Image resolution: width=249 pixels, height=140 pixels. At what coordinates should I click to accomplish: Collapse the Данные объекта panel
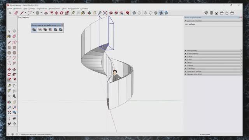[213, 21]
